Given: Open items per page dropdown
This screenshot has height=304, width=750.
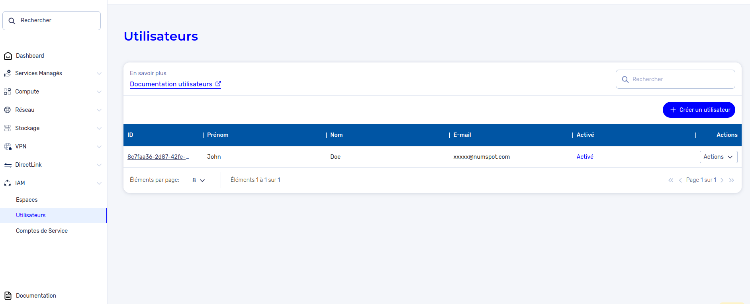Looking at the screenshot, I should (198, 180).
